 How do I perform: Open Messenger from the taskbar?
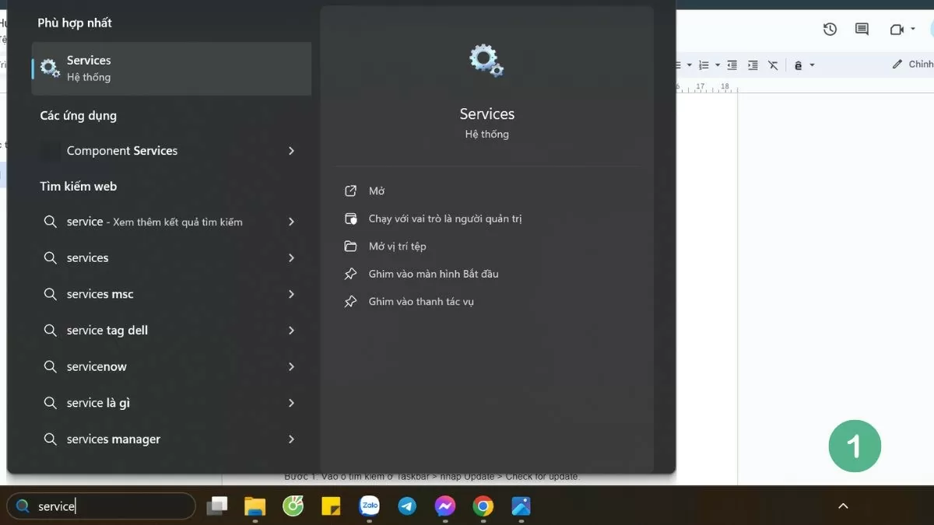click(444, 506)
